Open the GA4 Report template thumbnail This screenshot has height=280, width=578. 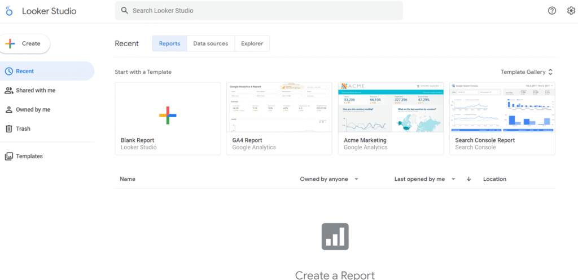click(279, 108)
